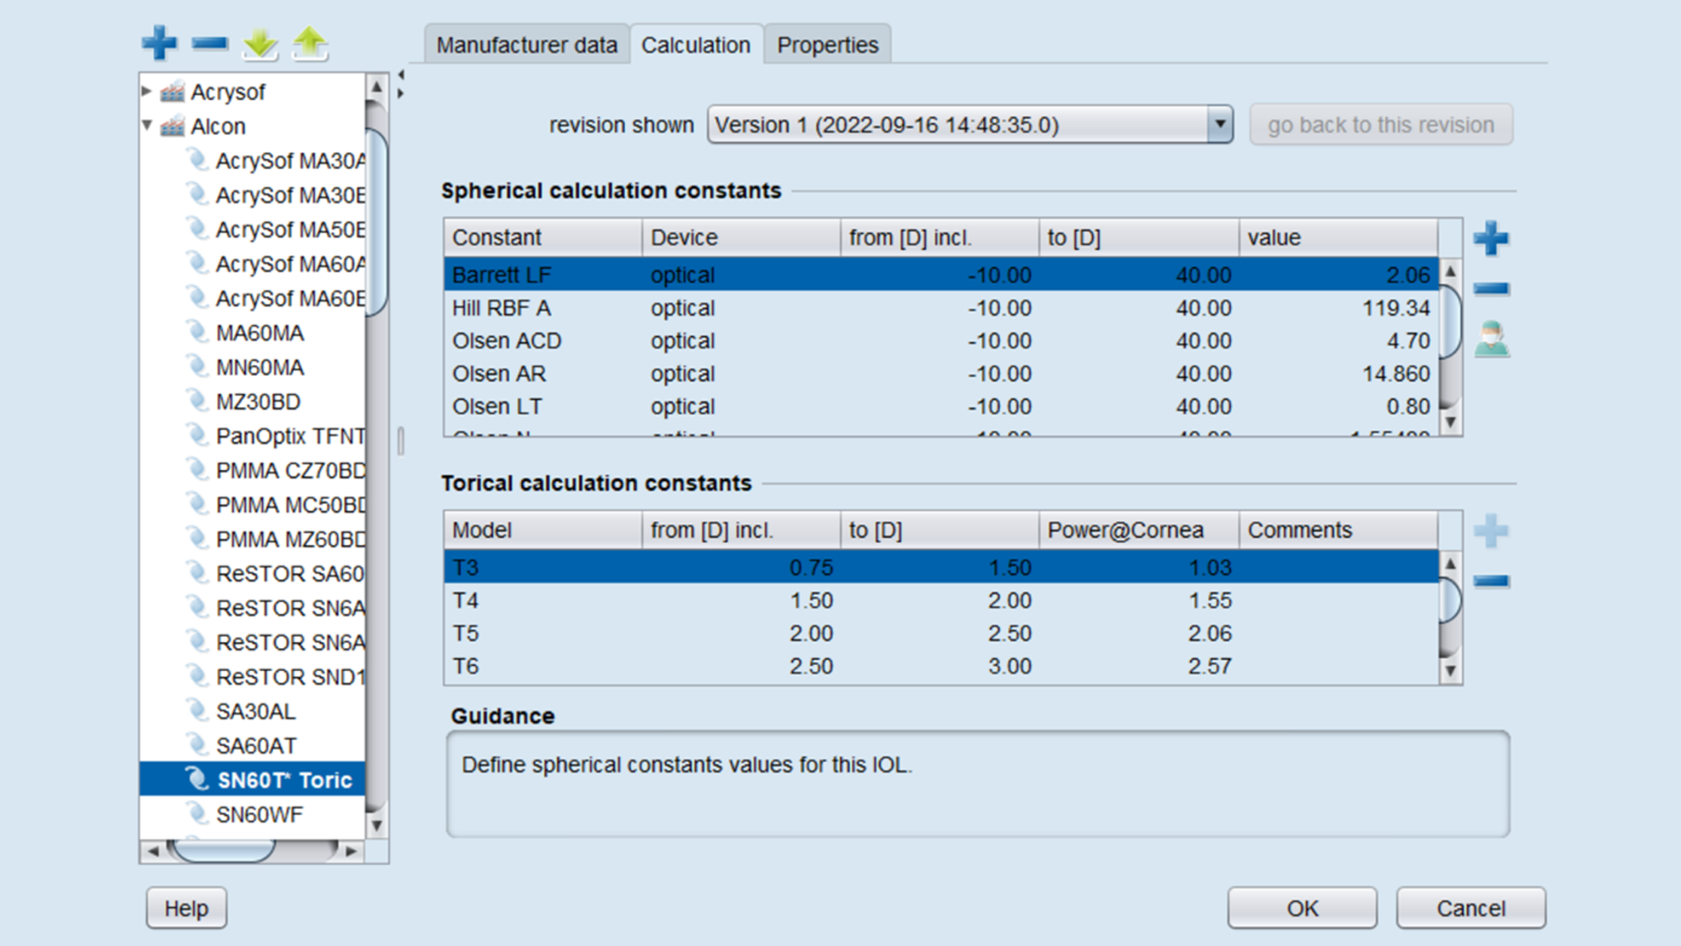Image resolution: width=1681 pixels, height=946 pixels.
Task: Open the Properties tab
Action: click(x=827, y=45)
